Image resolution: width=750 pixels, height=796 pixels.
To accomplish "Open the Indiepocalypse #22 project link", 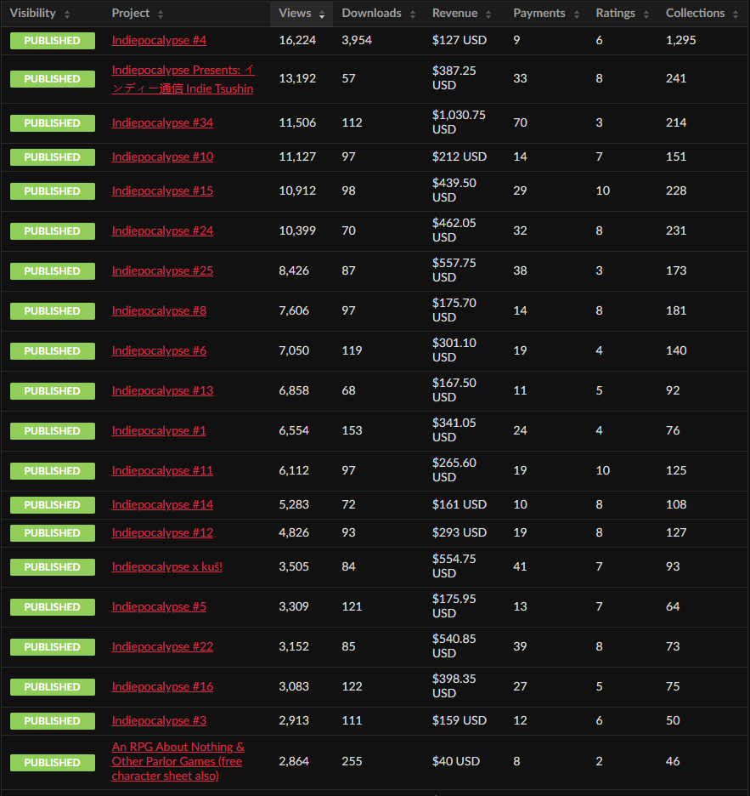I will coord(162,646).
